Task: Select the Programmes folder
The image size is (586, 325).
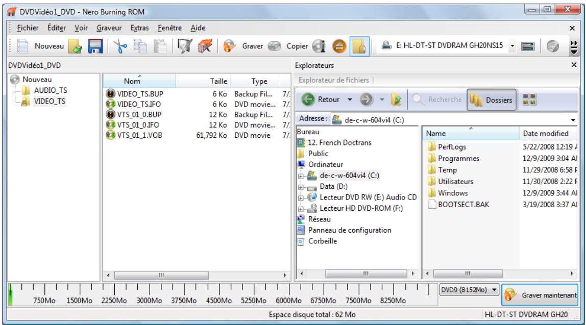Action: [458, 158]
